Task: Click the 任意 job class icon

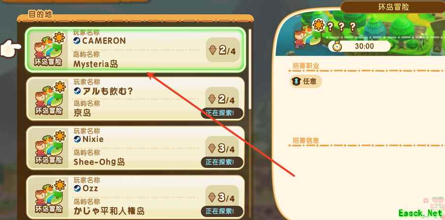Action: (x=297, y=82)
